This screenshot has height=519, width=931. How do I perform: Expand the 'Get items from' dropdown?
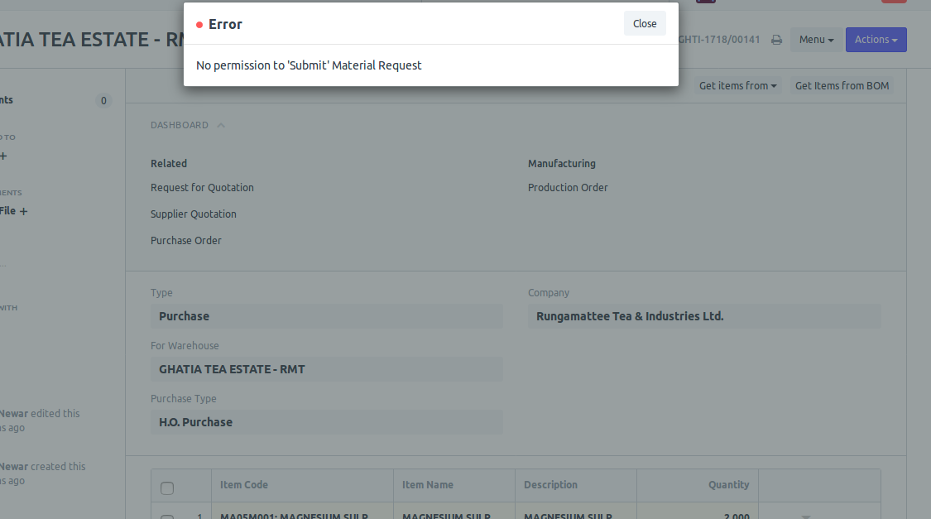(737, 85)
